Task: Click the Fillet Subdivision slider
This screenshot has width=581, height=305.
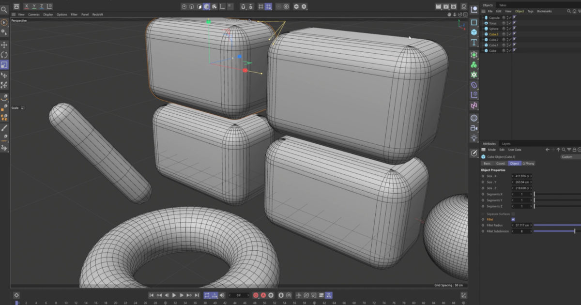Action: (555, 231)
